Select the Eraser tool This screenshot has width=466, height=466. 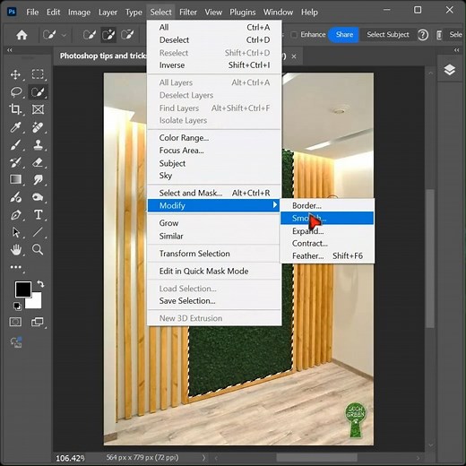(38, 162)
